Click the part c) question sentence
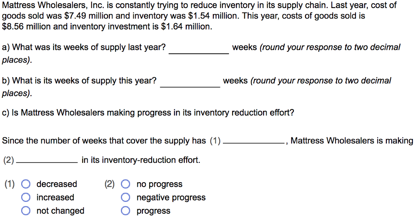415x221 pixels. click(x=148, y=113)
